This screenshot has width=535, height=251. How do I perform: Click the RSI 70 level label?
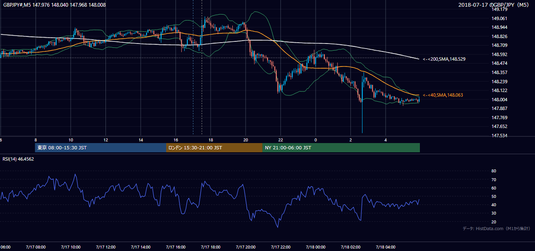point(494,179)
